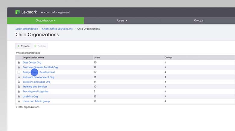235x131 pixels.
Task: Click lock icon beside Trucking and Logistics
Action: point(19,91)
